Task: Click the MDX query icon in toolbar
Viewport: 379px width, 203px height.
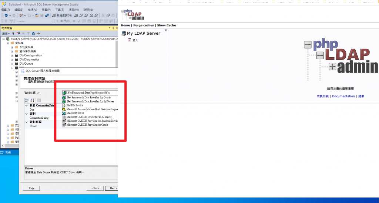Action: click(81, 16)
